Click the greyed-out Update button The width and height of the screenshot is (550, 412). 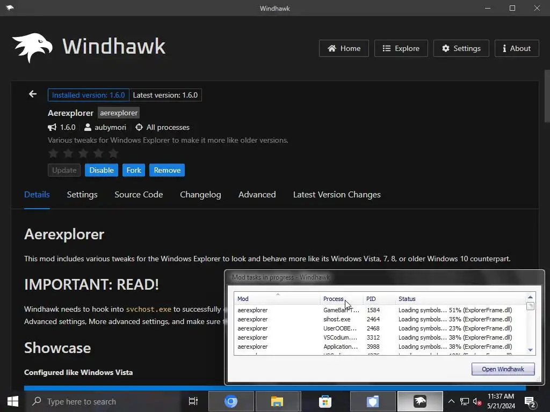tap(64, 170)
